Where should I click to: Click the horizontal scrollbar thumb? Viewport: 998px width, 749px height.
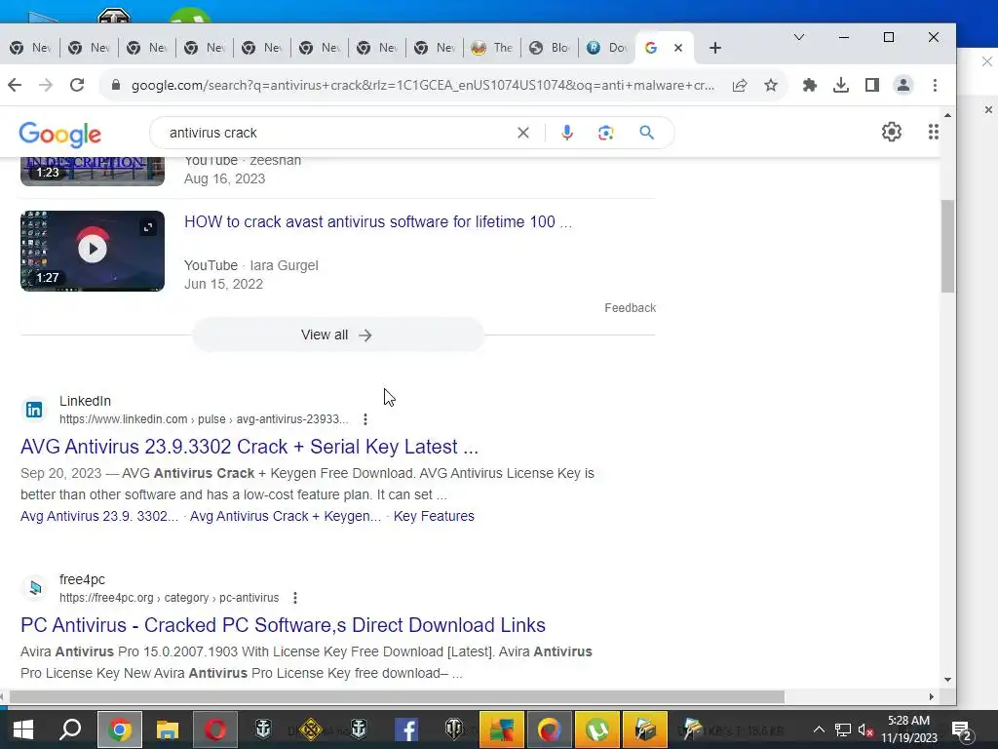397,696
